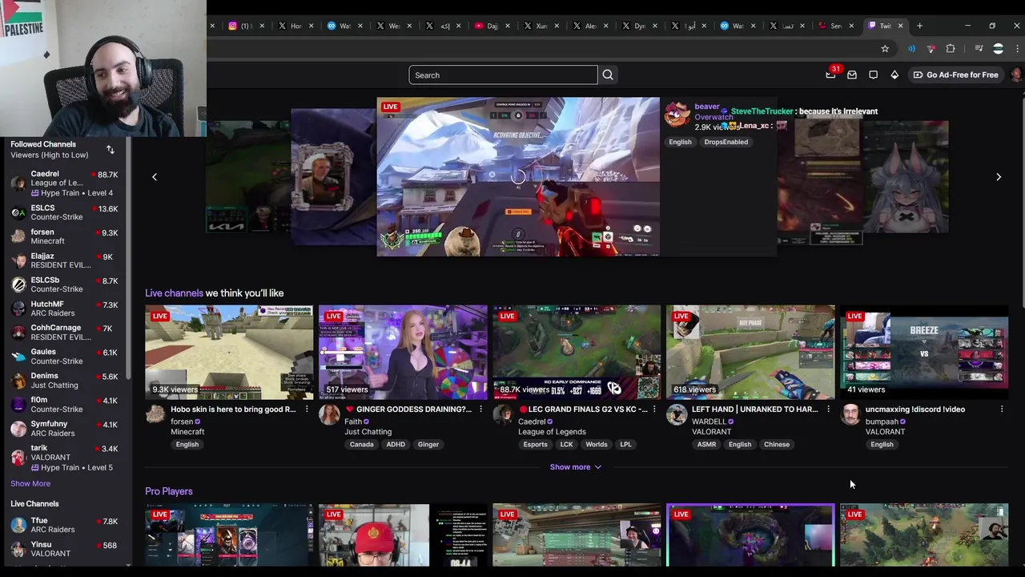Viewport: 1025px width, 577px height.
Task: Click Faith's avatar beside GINGER GODDESS title
Action: [x=329, y=414]
